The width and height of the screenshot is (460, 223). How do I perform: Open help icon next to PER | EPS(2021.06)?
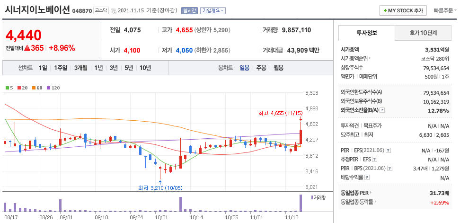click(x=388, y=150)
